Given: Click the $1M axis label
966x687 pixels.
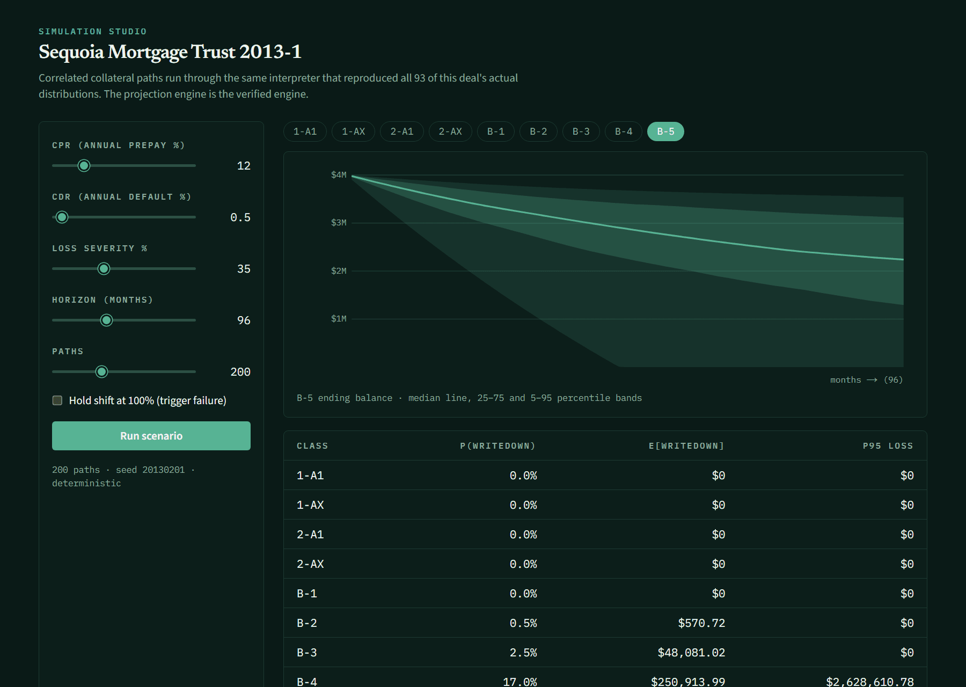Looking at the screenshot, I should click(339, 319).
